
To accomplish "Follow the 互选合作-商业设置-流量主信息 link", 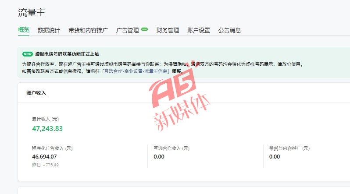I will coord(136,71).
